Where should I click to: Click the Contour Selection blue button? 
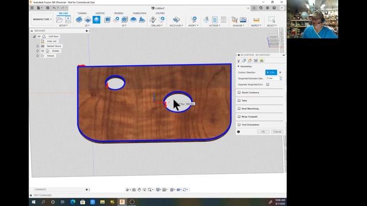(271, 73)
